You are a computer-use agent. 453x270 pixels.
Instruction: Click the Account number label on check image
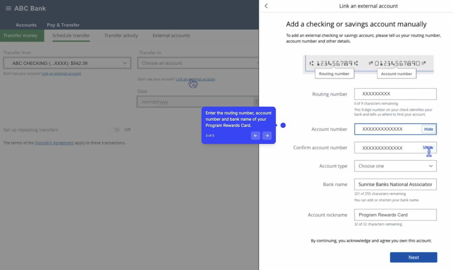(397, 74)
